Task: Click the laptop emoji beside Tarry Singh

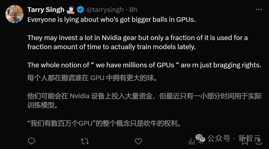Action: tap(71, 10)
